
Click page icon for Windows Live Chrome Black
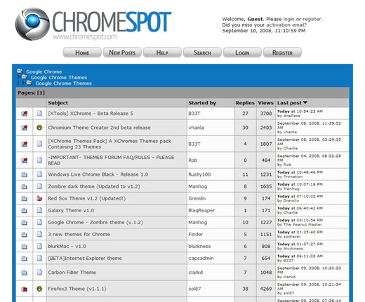[39, 174]
